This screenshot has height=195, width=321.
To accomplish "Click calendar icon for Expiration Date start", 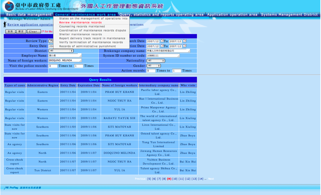I will tap(162, 46).
